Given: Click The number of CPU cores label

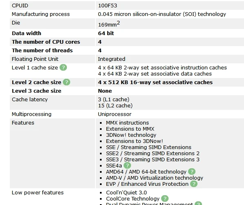Looking at the screenshot, I should (x=46, y=42).
